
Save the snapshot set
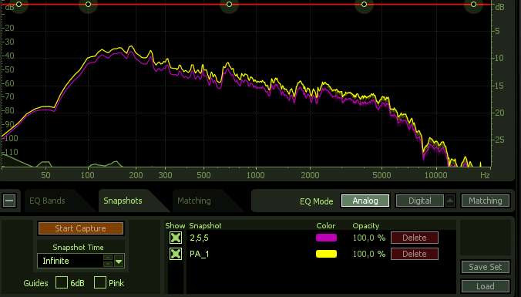click(486, 267)
